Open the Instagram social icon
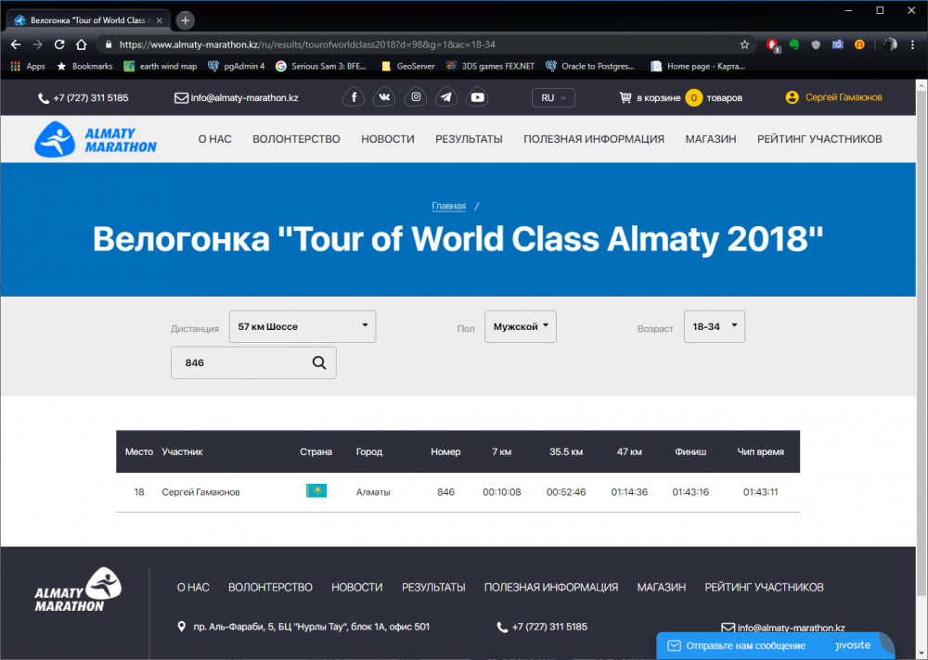This screenshot has height=660, width=928. pos(416,97)
